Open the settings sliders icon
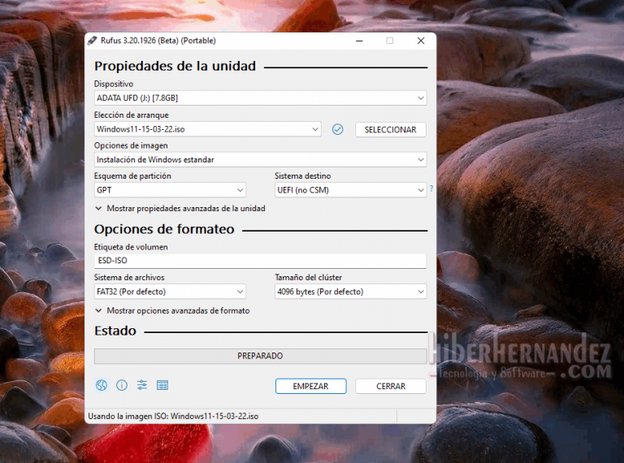The image size is (624, 463). pos(142,386)
